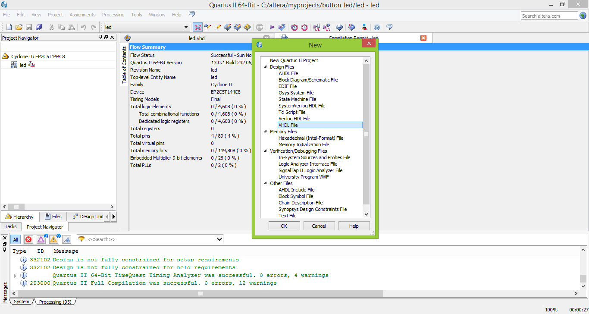Click the Search altera.com input field
Screen dimensions: 589x314
pyautogui.click(x=549, y=16)
